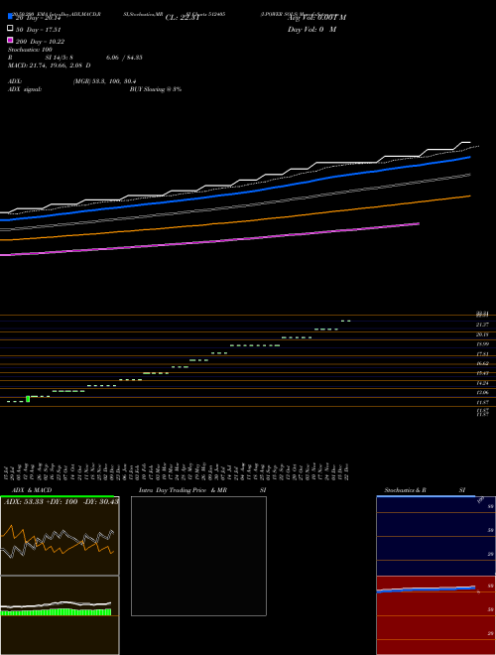This screenshot has height=655, width=496.
Task: Click the 'BUY Slowing @ 3%' signal text
Action: tap(156, 89)
